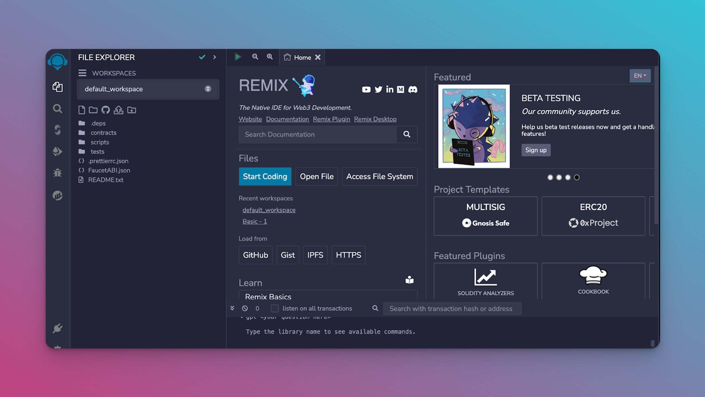The image size is (705, 397).
Task: Open the Workspaces hamburger menu
Action: (x=82, y=73)
